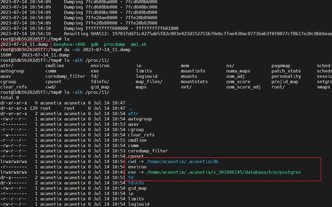Click the gdb file name

tap(95, 44)
